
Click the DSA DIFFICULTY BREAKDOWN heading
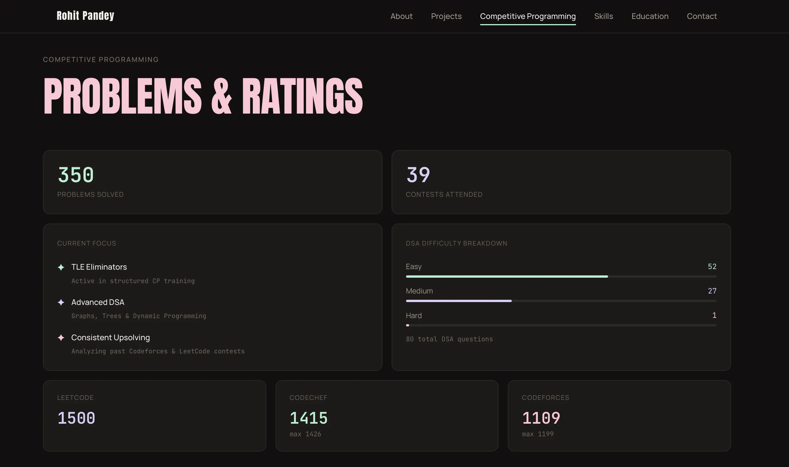click(x=456, y=243)
